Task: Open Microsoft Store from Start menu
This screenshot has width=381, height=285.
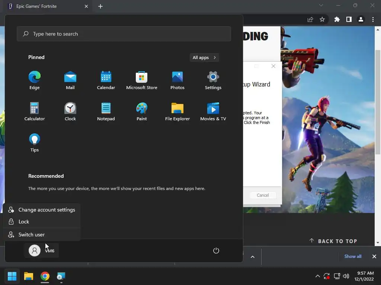Action: (x=142, y=81)
